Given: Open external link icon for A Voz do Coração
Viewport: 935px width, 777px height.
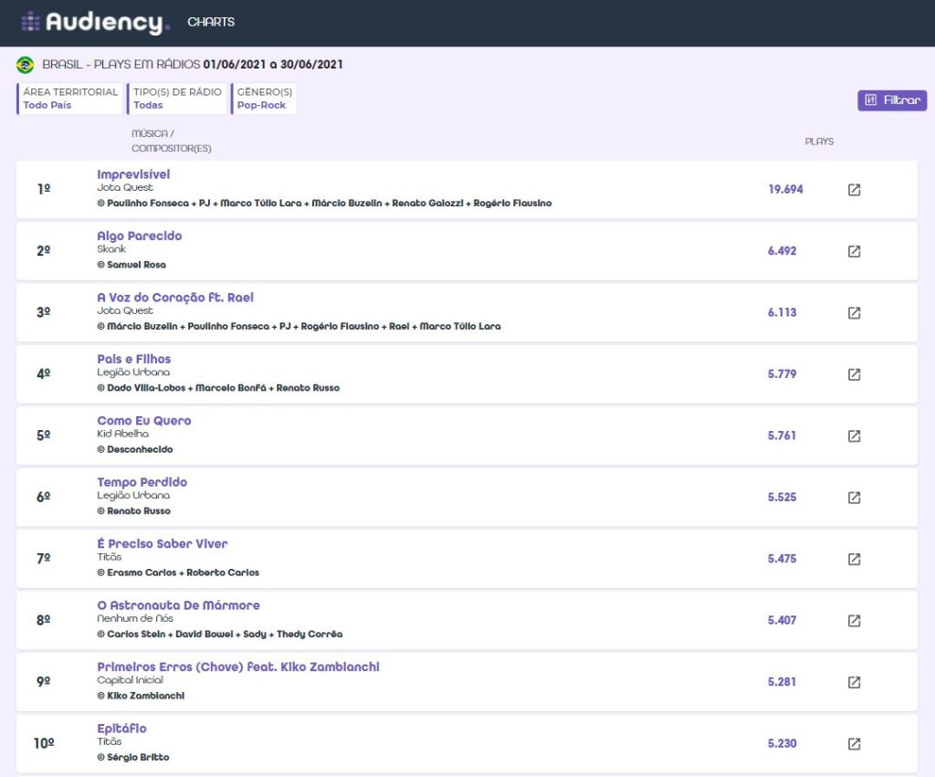Looking at the screenshot, I should (x=854, y=312).
